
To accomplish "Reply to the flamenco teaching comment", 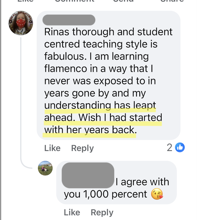I will click(82, 148).
